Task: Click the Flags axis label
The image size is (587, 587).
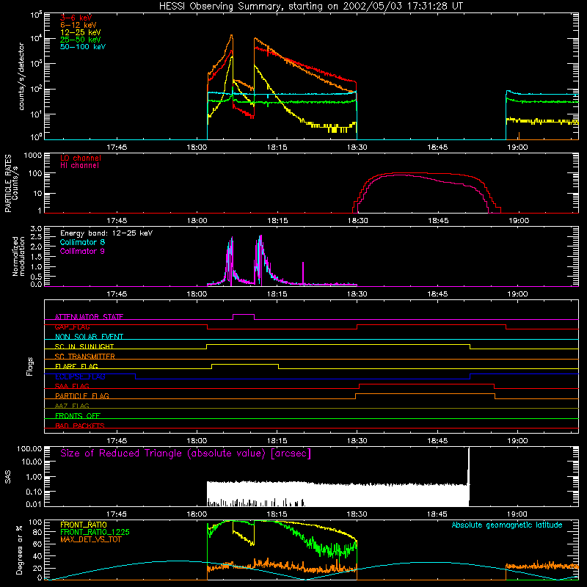Action: coord(30,367)
